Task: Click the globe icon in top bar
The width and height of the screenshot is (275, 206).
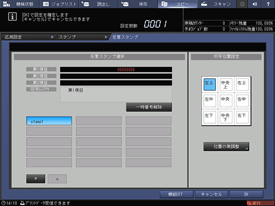Action: [x=243, y=4]
